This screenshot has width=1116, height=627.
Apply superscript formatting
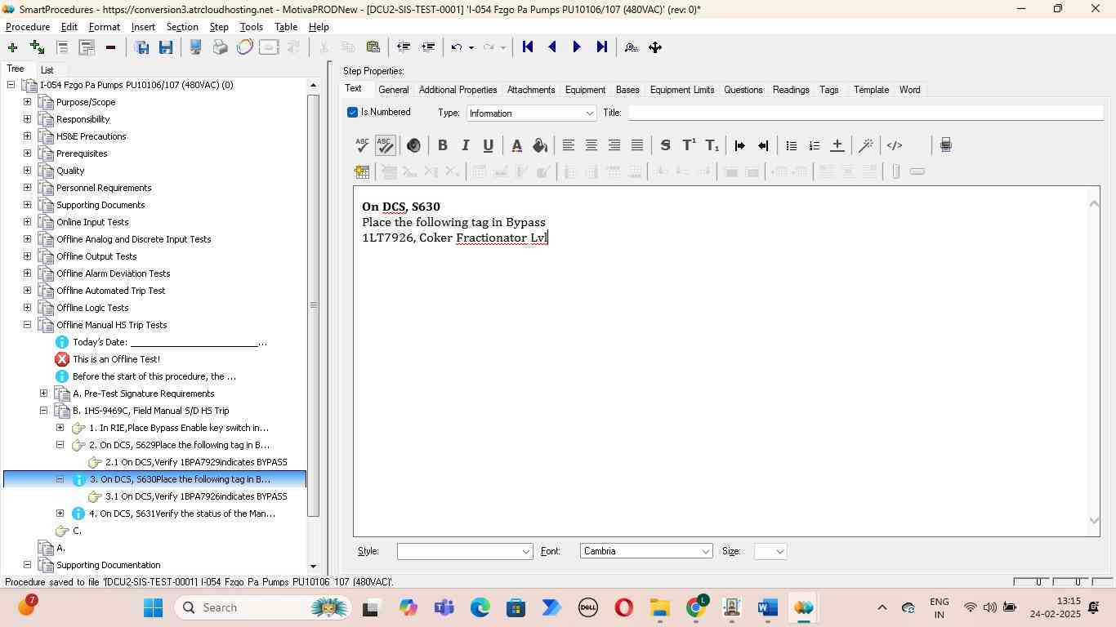(x=689, y=145)
